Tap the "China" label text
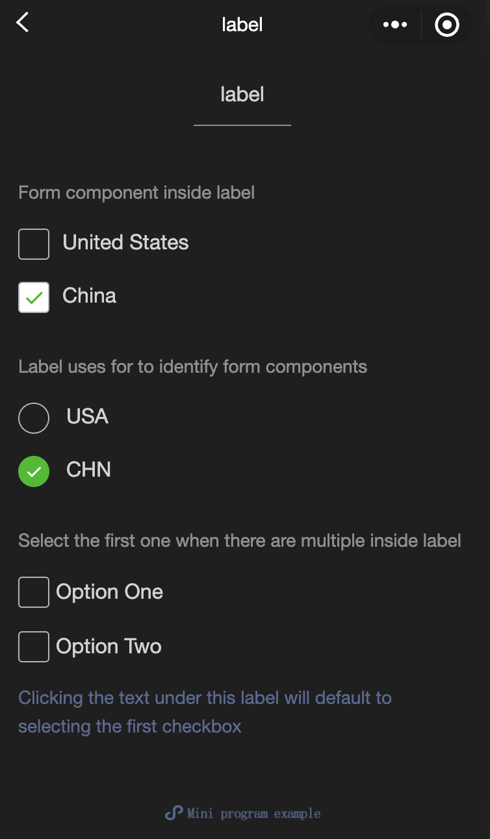 [90, 296]
